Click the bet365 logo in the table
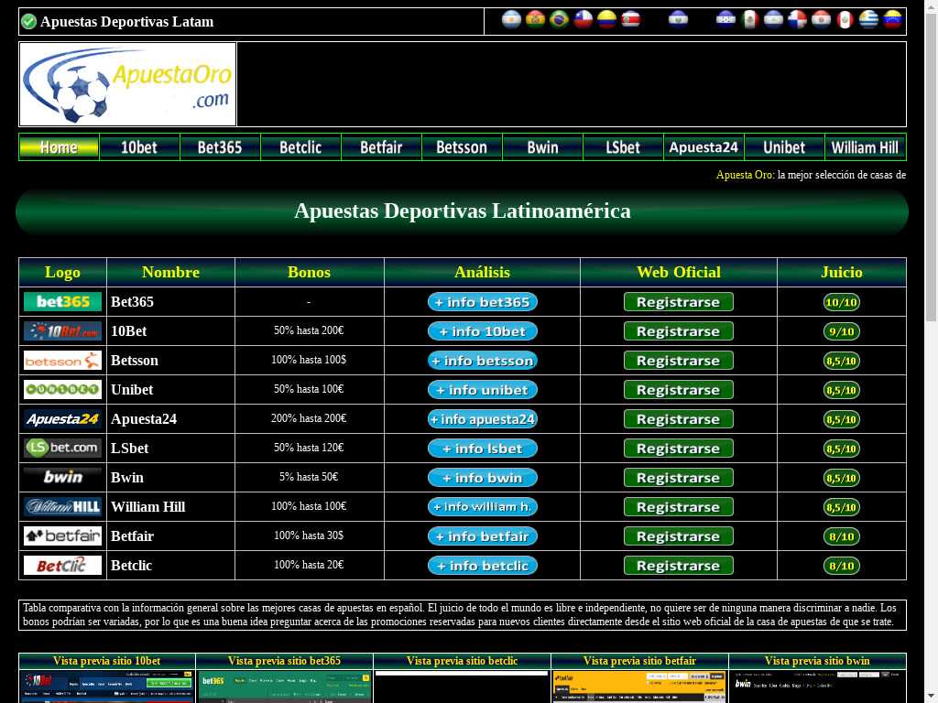 (x=63, y=302)
